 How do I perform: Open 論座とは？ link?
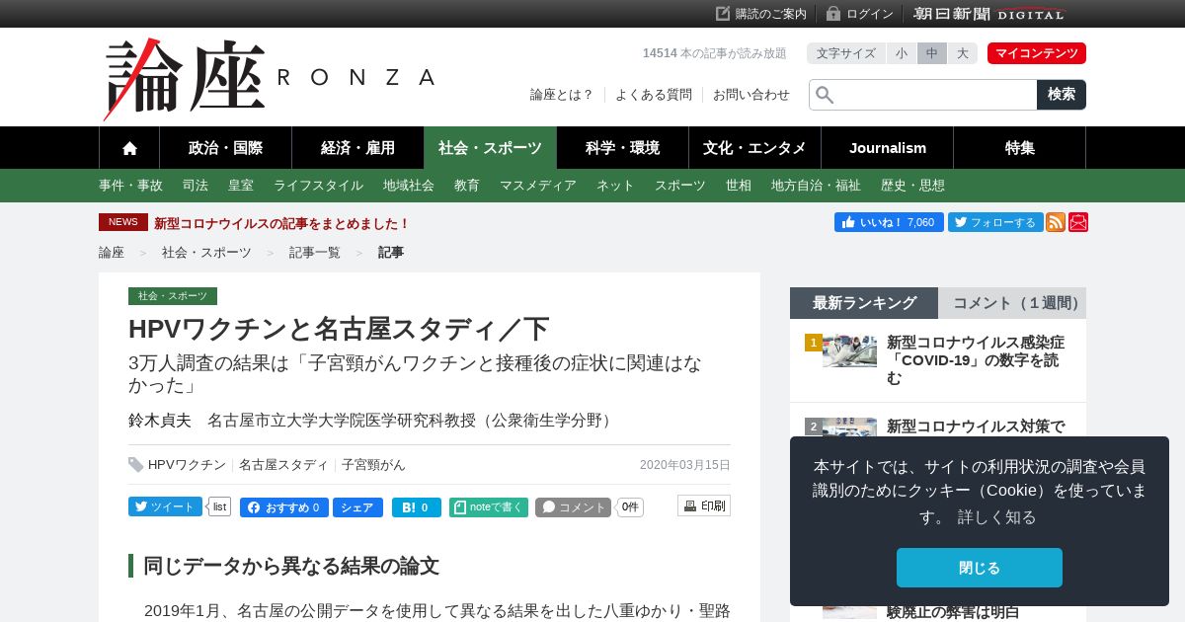pos(562,95)
